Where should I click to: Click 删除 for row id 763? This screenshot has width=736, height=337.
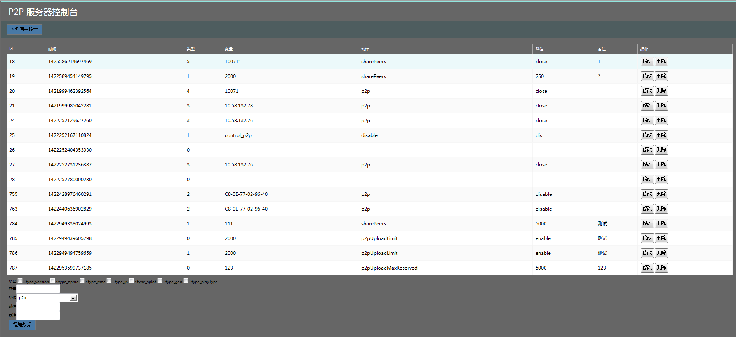click(x=661, y=209)
